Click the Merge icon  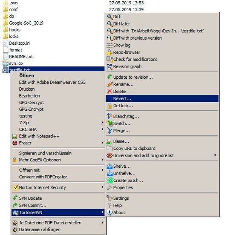(x=109, y=131)
